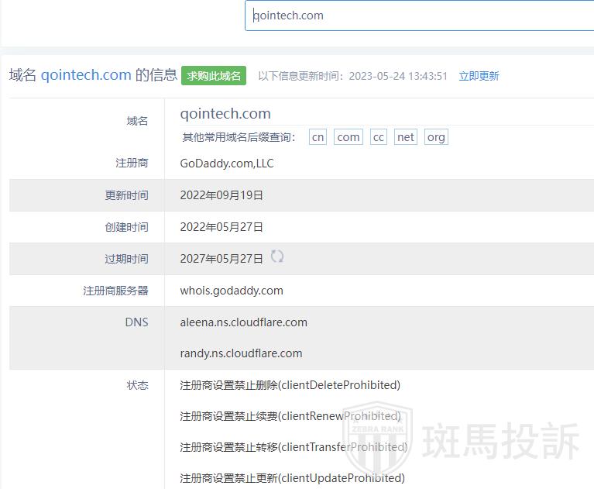
Task: Click the domain search input field
Action: tap(418, 15)
